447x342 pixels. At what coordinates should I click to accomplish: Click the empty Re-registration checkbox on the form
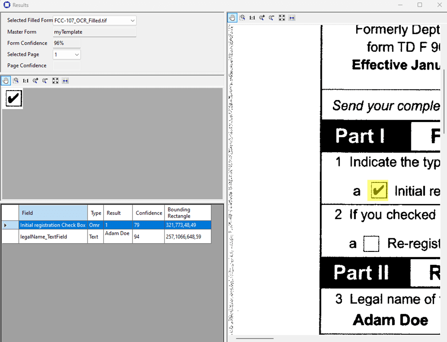pos(371,244)
